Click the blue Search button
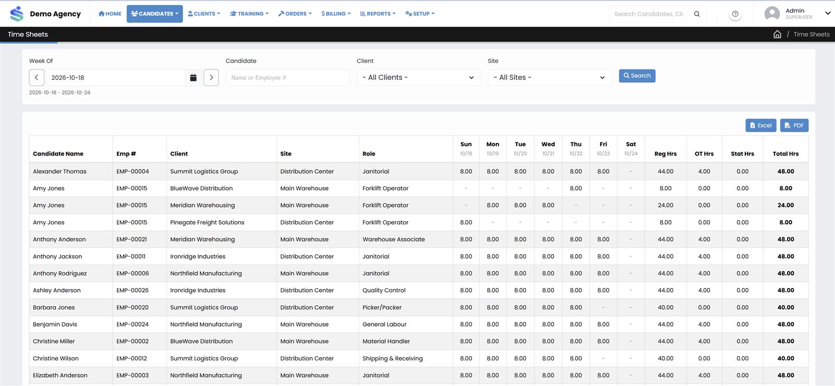This screenshot has height=386, width=835. coord(637,76)
